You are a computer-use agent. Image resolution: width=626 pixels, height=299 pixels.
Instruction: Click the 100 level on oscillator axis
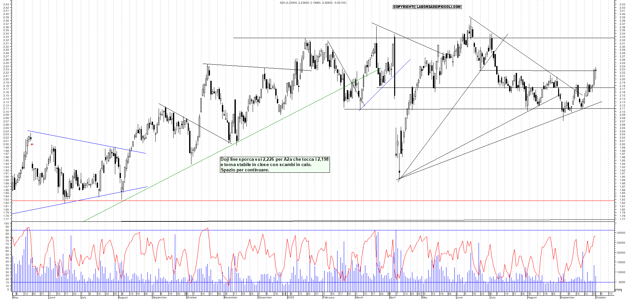(x=6, y=223)
